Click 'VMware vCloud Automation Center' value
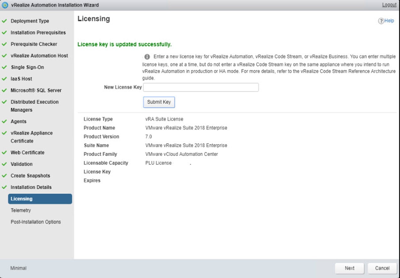The height and width of the screenshot is (278, 400). (x=182, y=154)
